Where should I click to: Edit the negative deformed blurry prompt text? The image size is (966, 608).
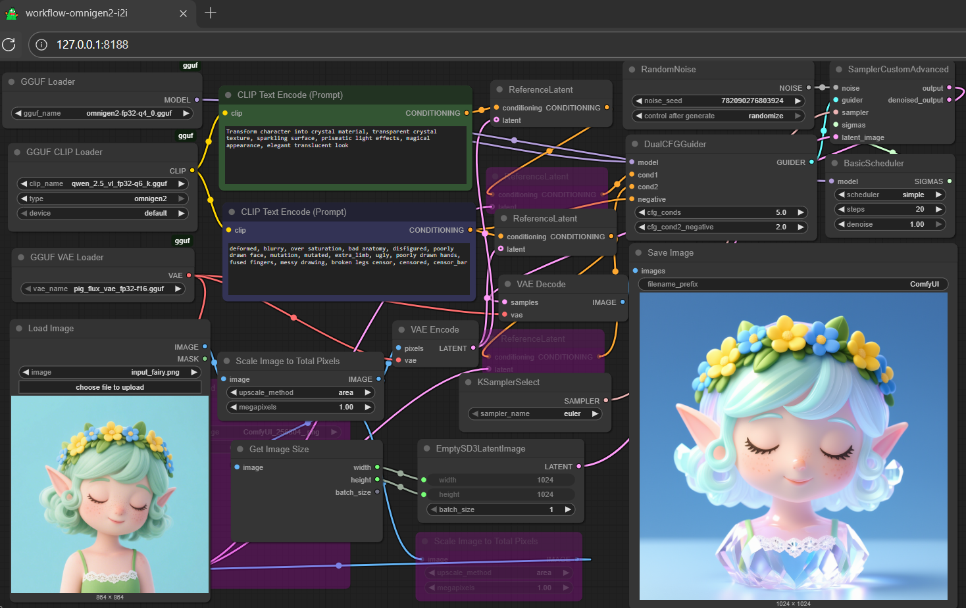[349, 269]
